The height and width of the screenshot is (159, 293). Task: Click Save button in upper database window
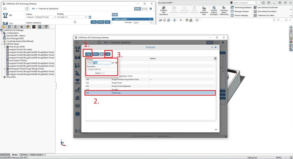(x=115, y=15)
